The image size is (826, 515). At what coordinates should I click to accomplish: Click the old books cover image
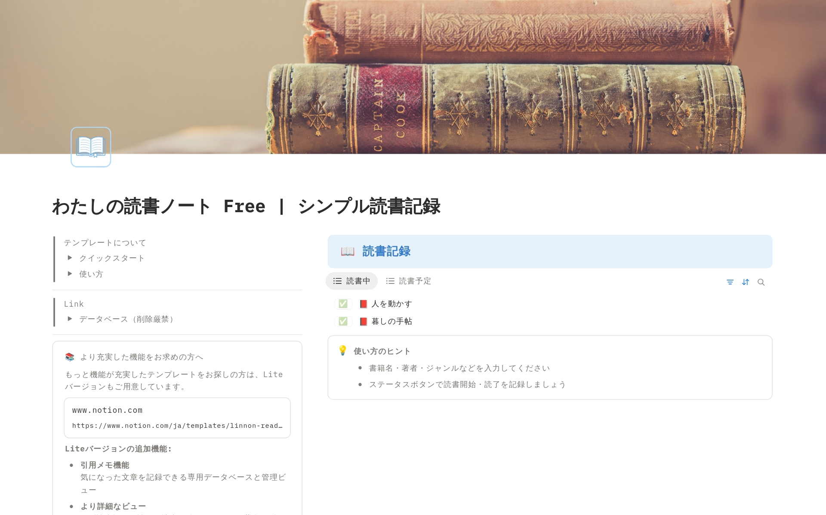coord(413,76)
